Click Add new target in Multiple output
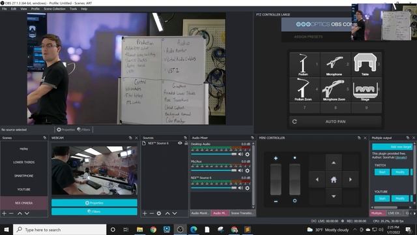This screenshot has width=417, height=235. [392, 147]
